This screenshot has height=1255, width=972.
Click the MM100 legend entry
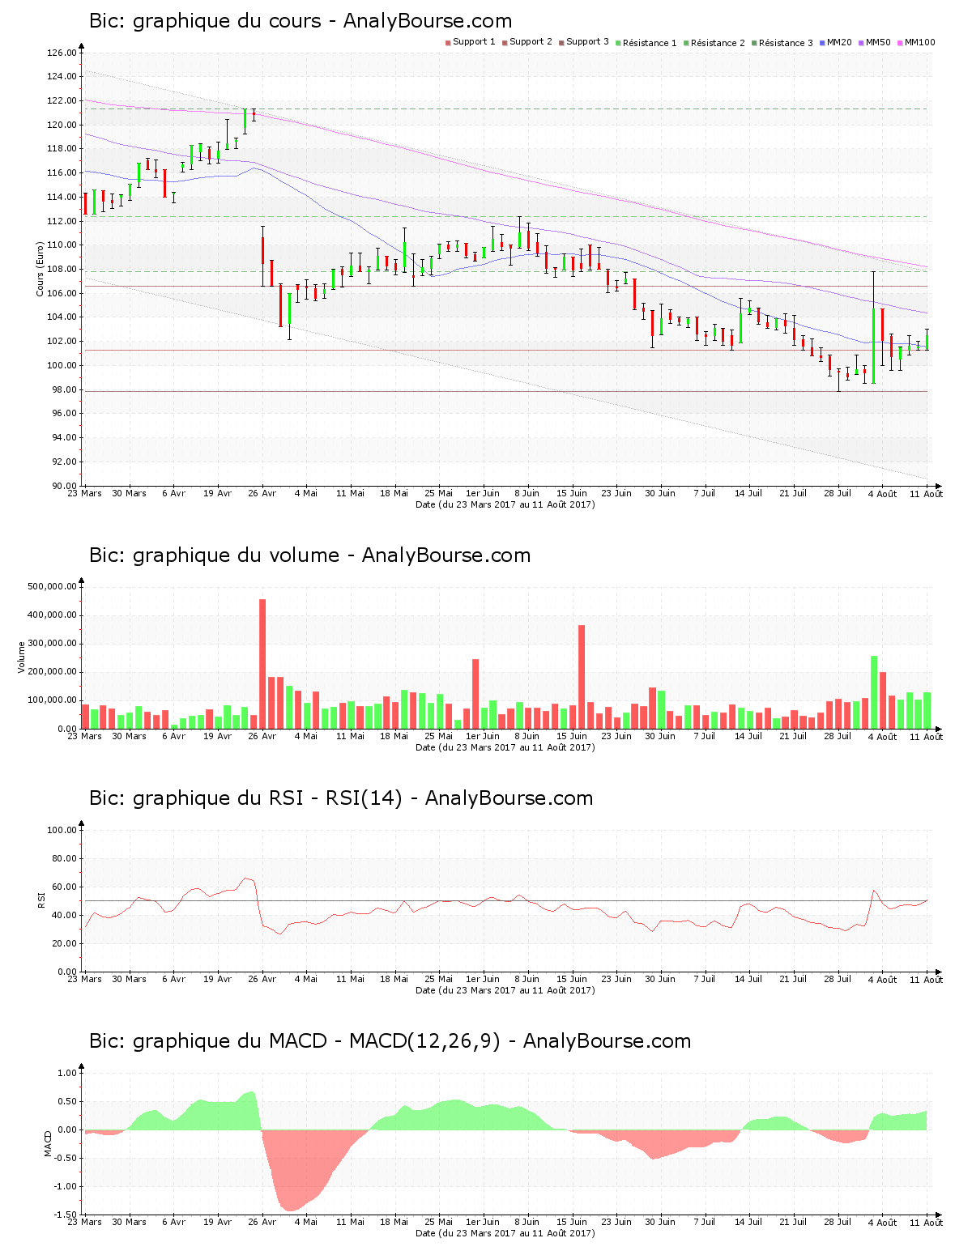(x=916, y=42)
